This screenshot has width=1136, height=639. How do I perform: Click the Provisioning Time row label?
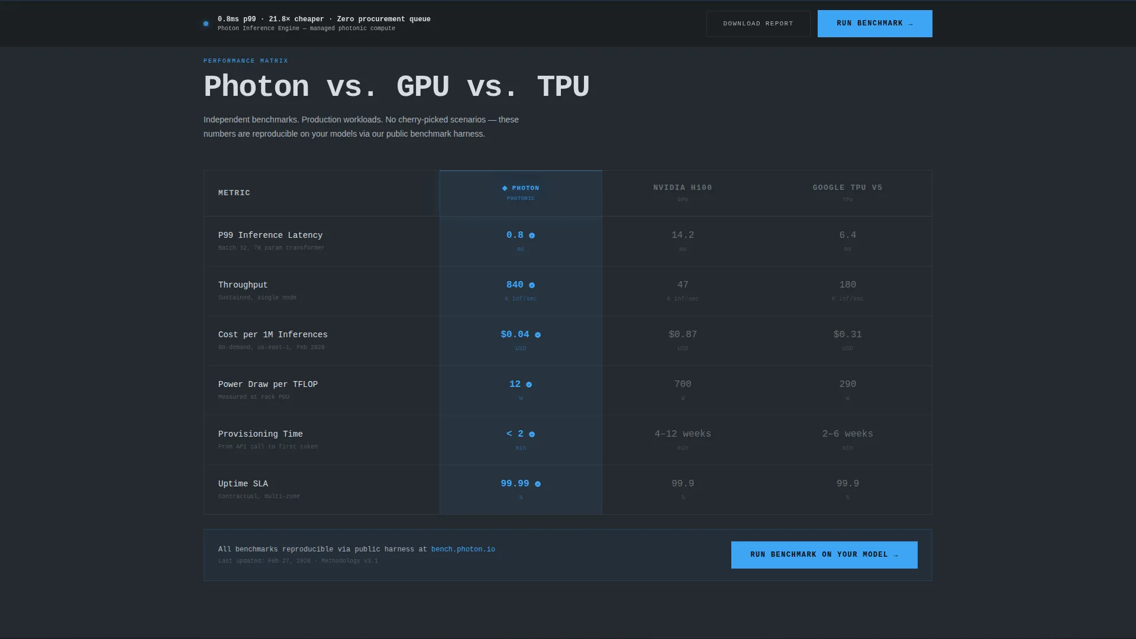[x=260, y=434]
